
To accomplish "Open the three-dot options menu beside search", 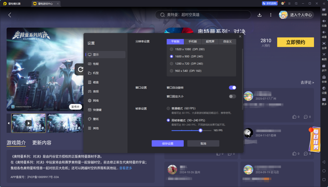I will (x=270, y=15).
